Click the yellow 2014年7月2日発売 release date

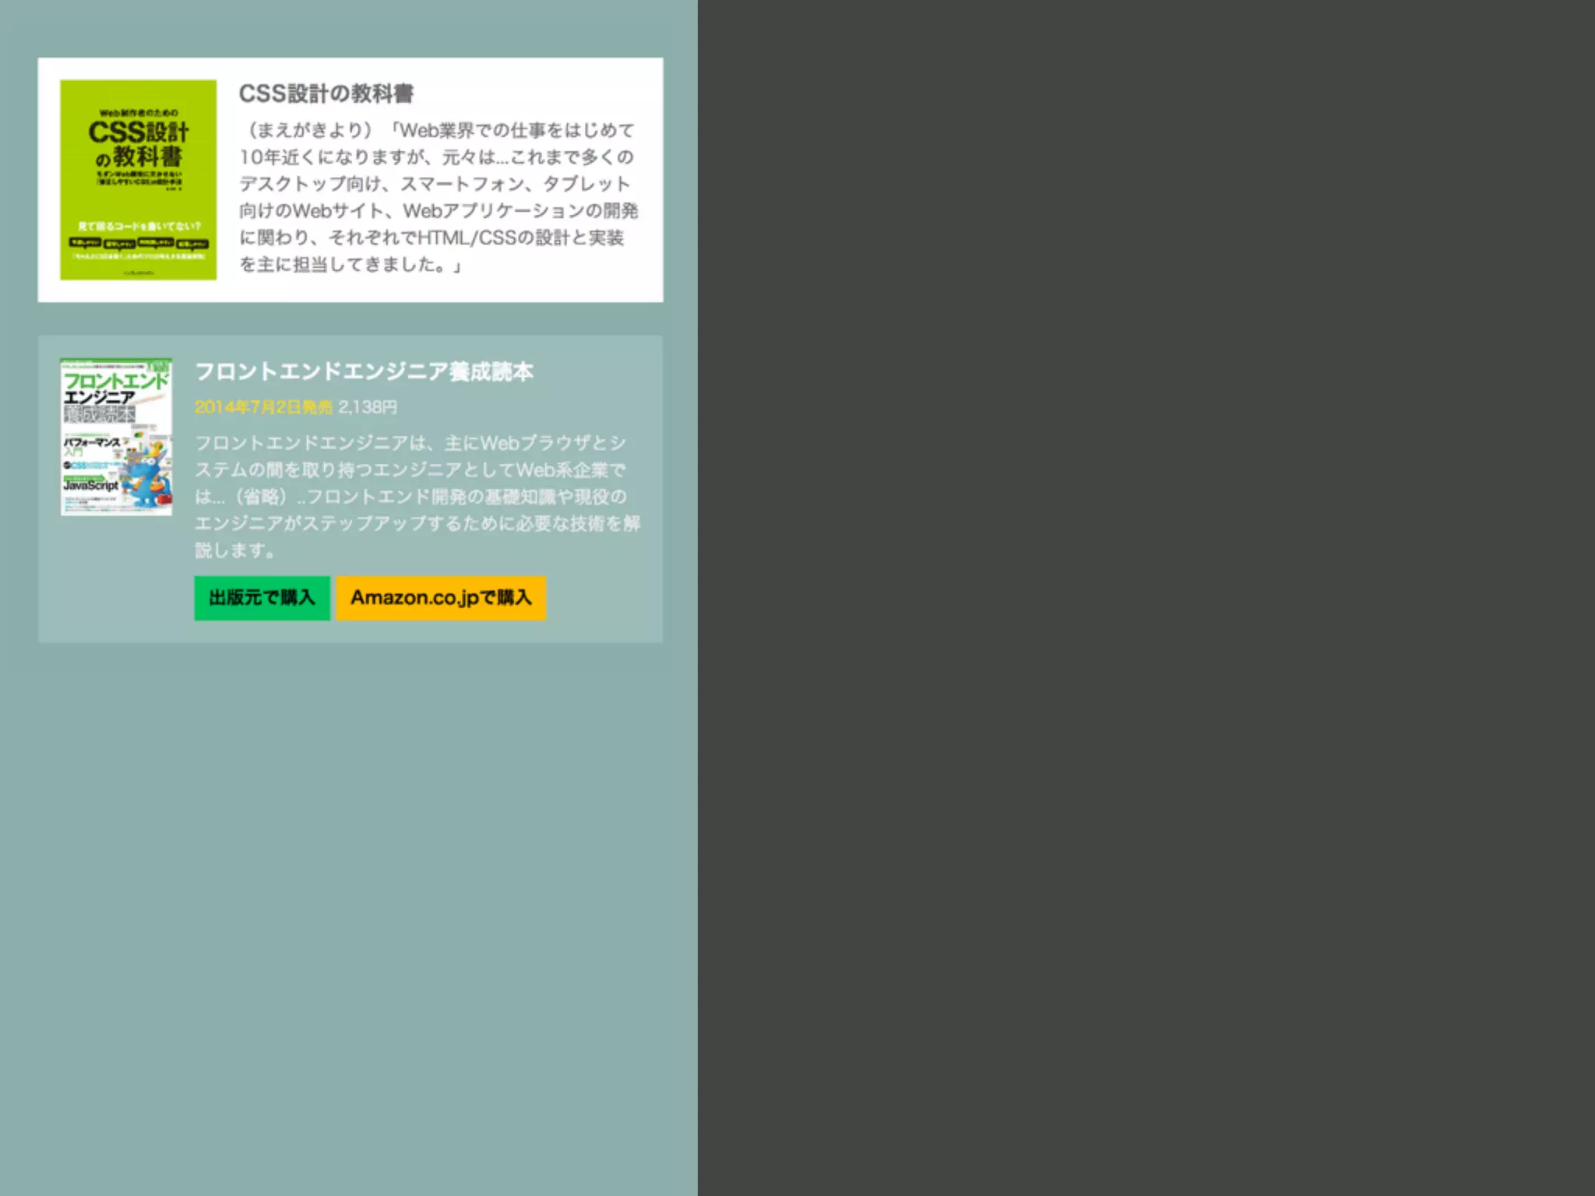tap(262, 407)
